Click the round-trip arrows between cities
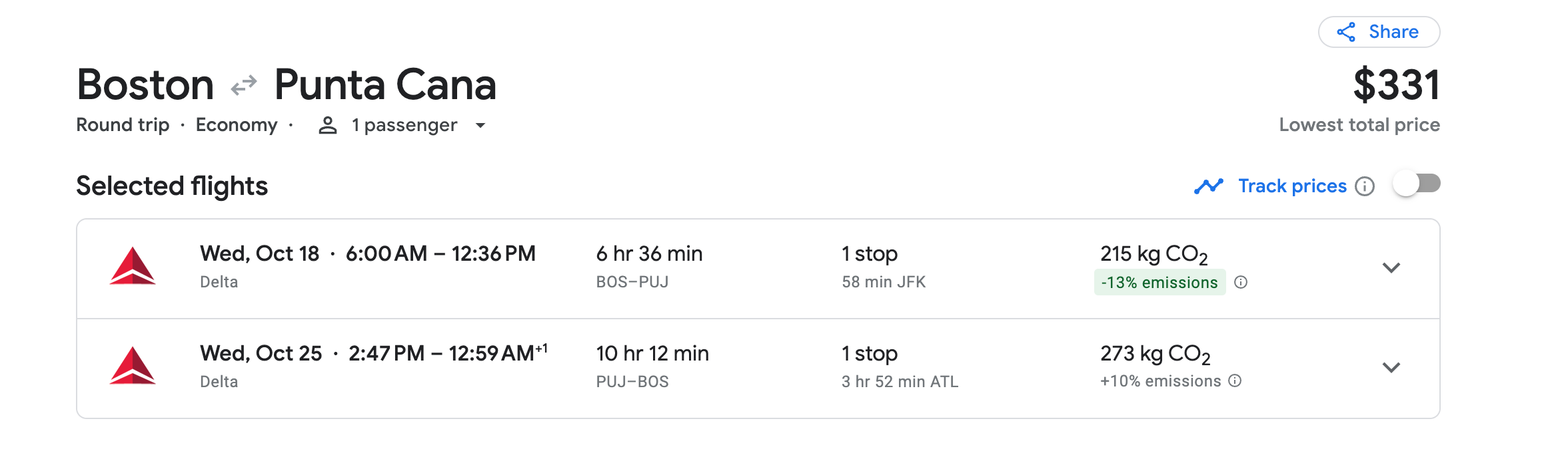The height and width of the screenshot is (455, 1542). (x=244, y=86)
